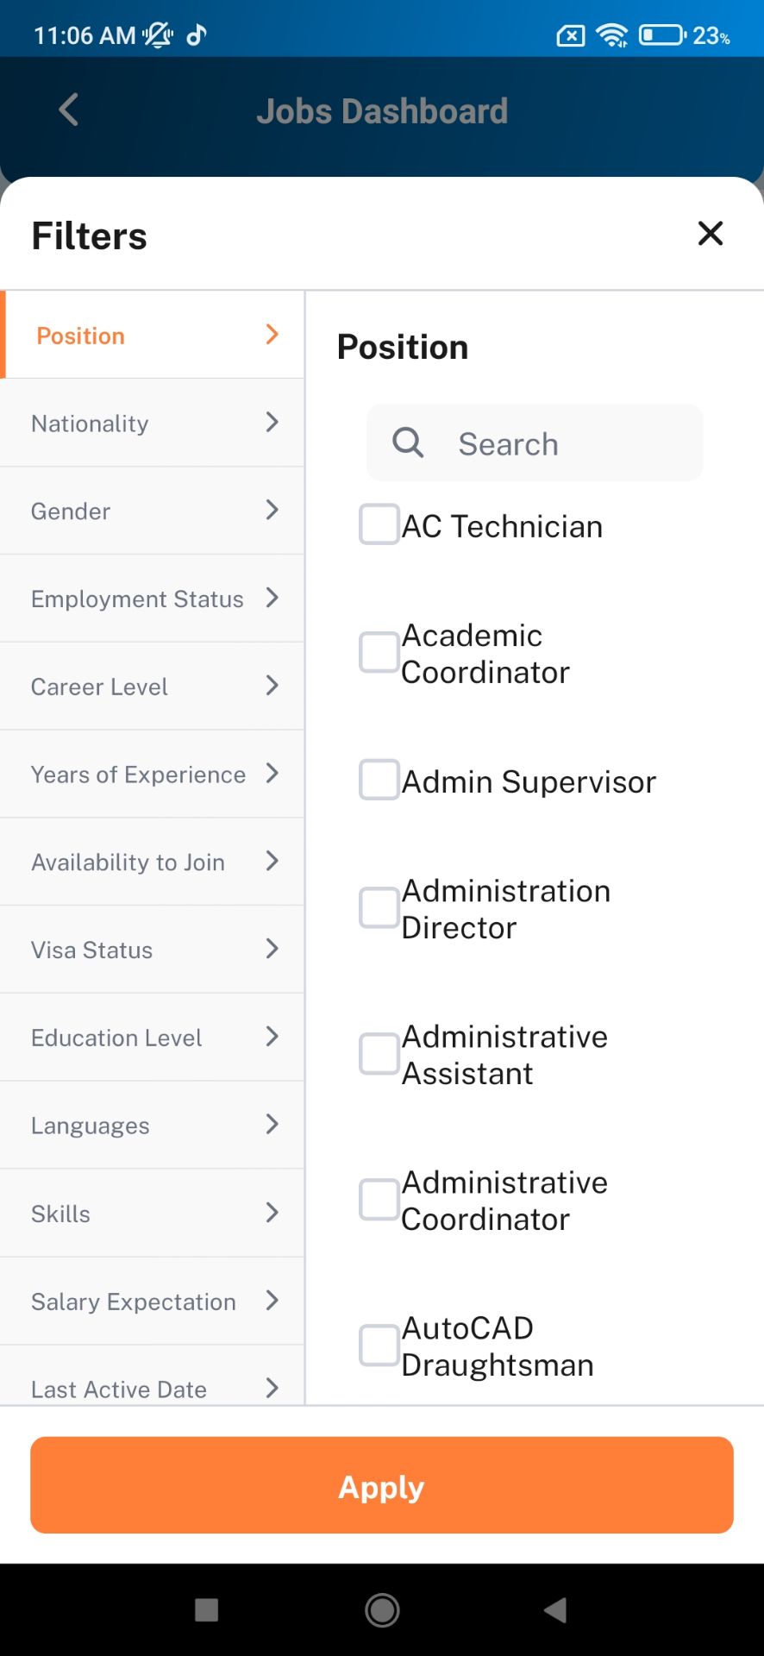764x1656 pixels.
Task: Tap the battery icon in status bar
Action: [x=662, y=35]
